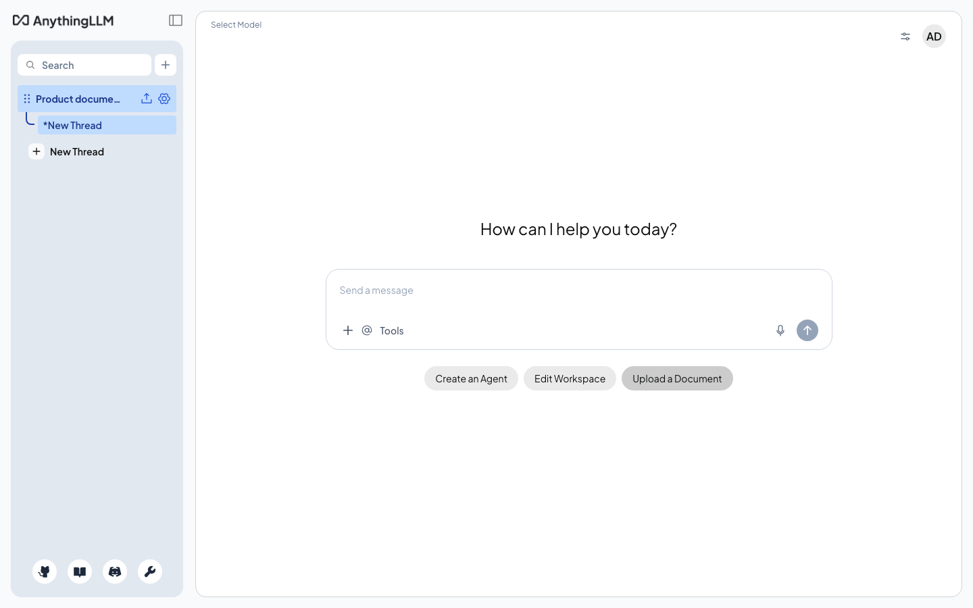This screenshot has height=608, width=973.
Task: Click Upload a Document suggestion
Action: [677, 378]
